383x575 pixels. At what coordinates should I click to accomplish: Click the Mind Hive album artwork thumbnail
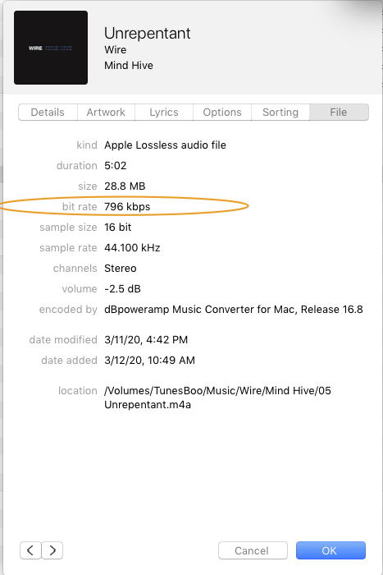point(51,48)
